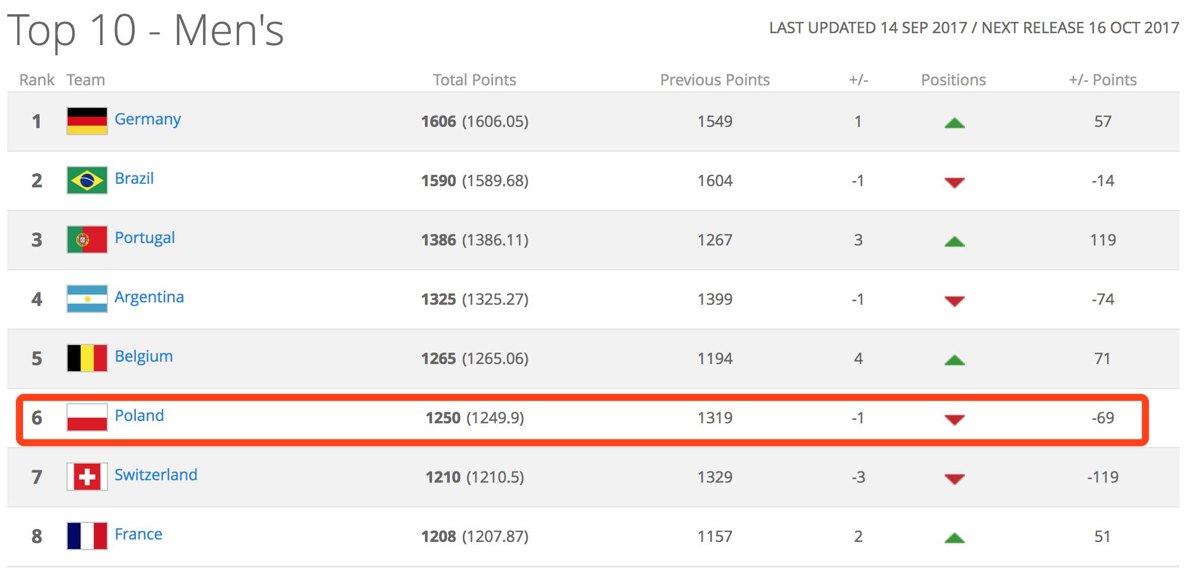Screen dimensions: 1201x568
Task: Click Brazil's red down arrow
Action: click(x=954, y=183)
